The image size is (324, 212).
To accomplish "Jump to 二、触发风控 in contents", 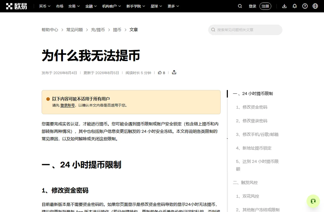I will coord(245,183).
